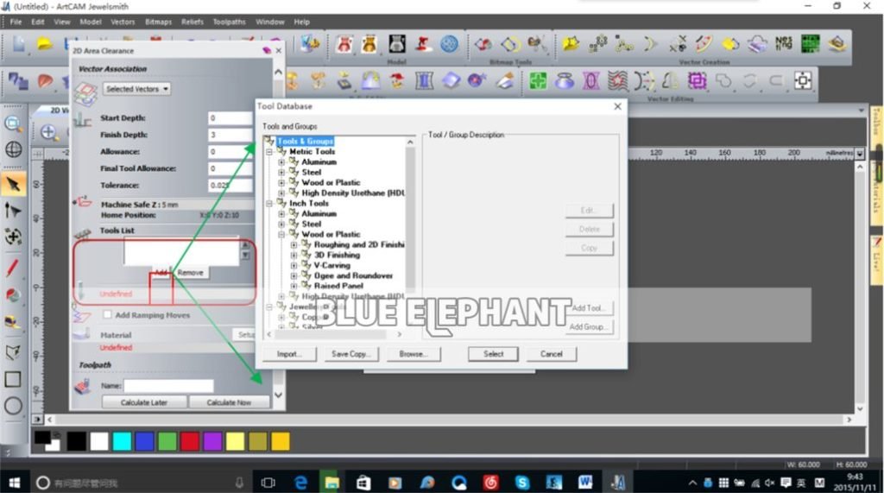
Task: Open Skype from the taskbar
Action: [x=522, y=483]
